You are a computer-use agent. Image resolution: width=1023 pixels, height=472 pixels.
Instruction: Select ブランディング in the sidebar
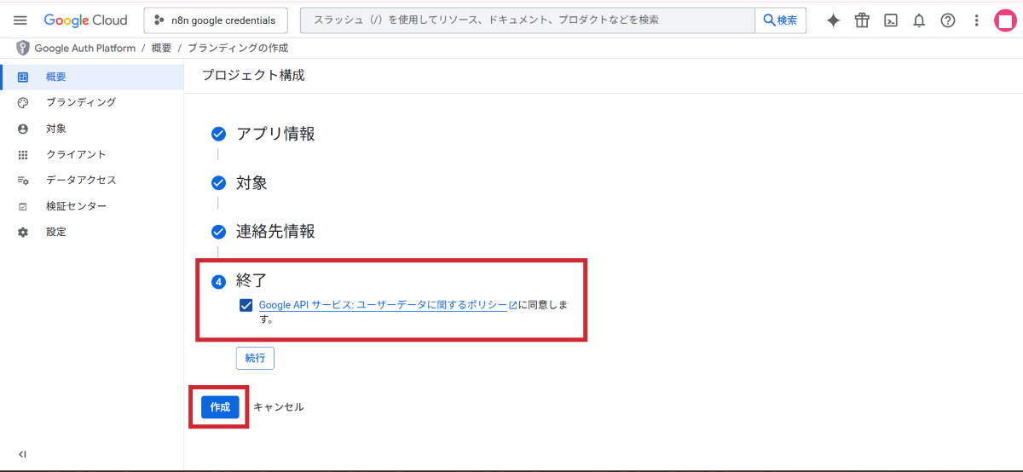pos(81,102)
